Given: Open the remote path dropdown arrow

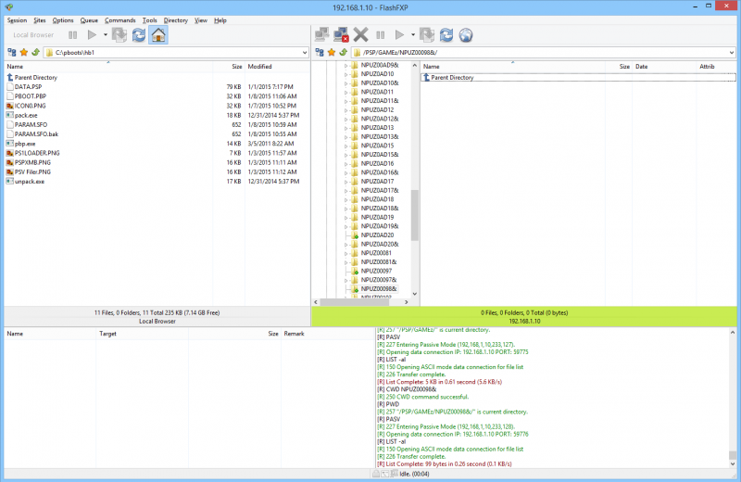Looking at the screenshot, I should [x=732, y=53].
